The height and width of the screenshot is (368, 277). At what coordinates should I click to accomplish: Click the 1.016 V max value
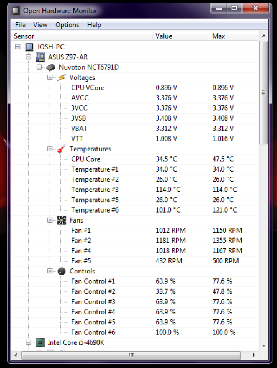(223, 139)
